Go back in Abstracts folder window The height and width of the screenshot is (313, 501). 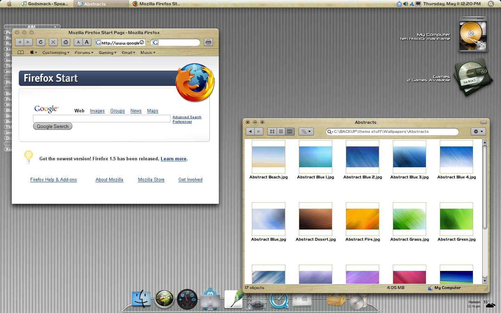[x=250, y=131]
